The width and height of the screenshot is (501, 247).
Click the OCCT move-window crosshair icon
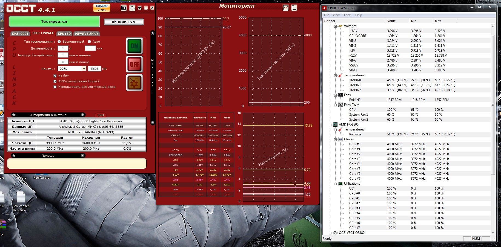[132, 8]
